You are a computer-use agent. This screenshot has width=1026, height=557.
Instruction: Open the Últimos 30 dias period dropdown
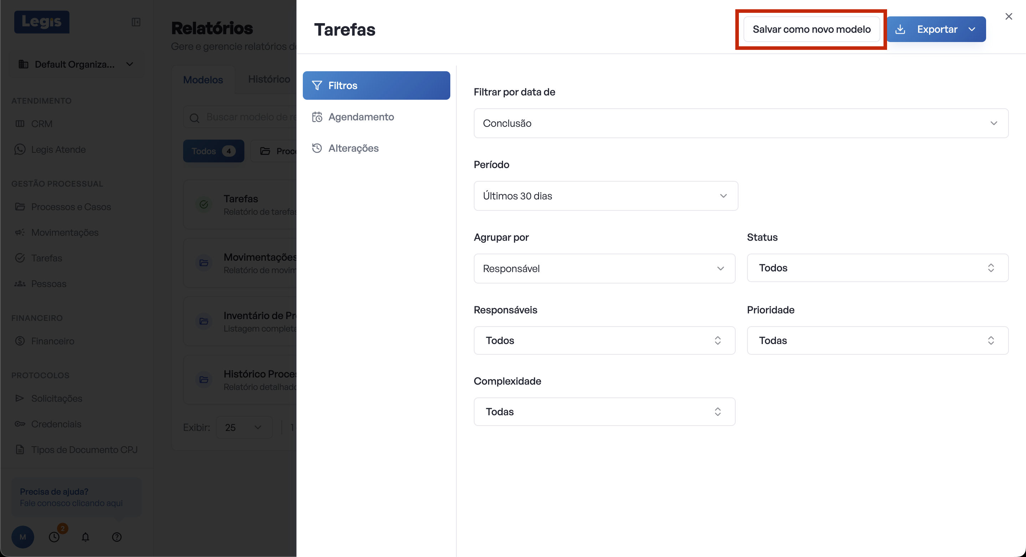tap(605, 196)
